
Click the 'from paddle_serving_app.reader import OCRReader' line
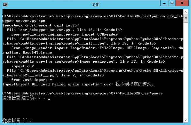[64, 34]
